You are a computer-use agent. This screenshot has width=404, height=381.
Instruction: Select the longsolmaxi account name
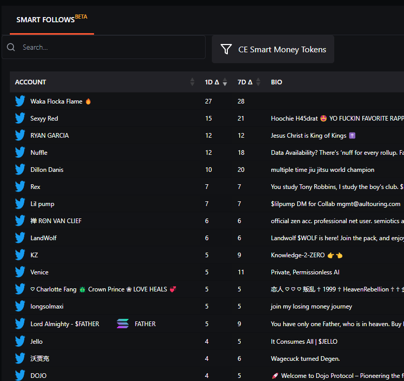pos(47,306)
